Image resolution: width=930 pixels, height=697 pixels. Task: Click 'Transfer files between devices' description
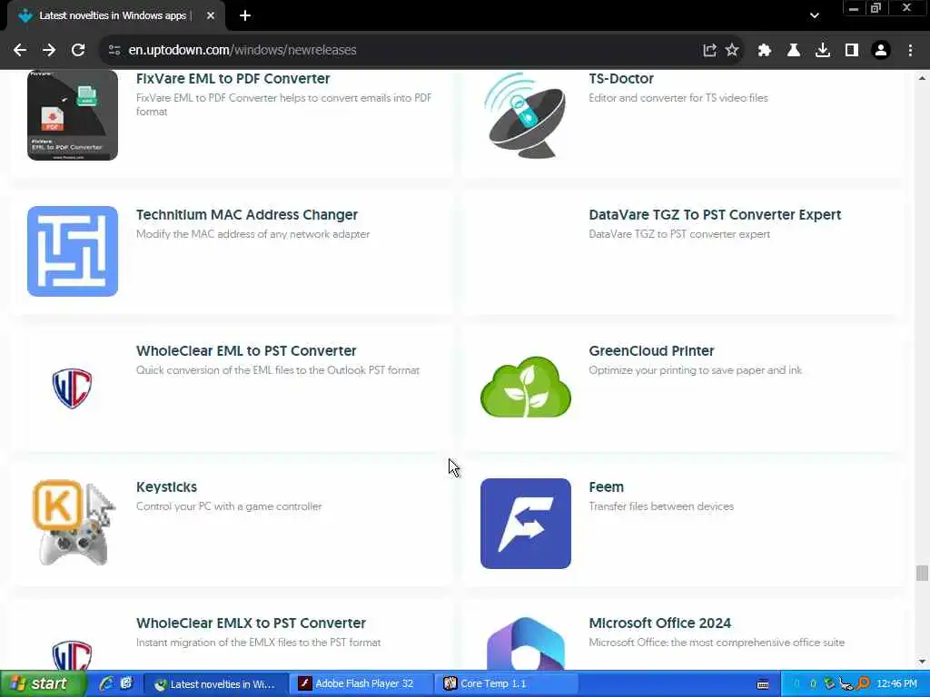tap(661, 506)
